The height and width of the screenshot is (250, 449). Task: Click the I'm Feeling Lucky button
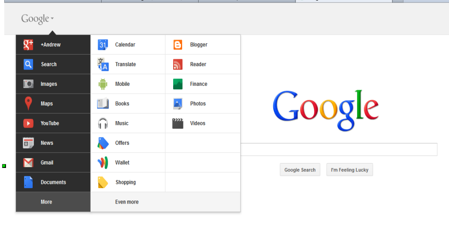pyautogui.click(x=350, y=170)
